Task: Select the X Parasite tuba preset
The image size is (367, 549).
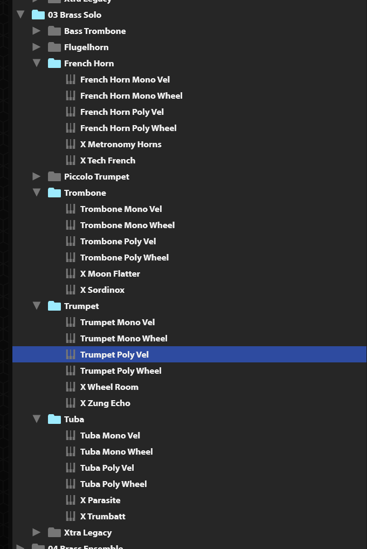Action: pos(189,500)
